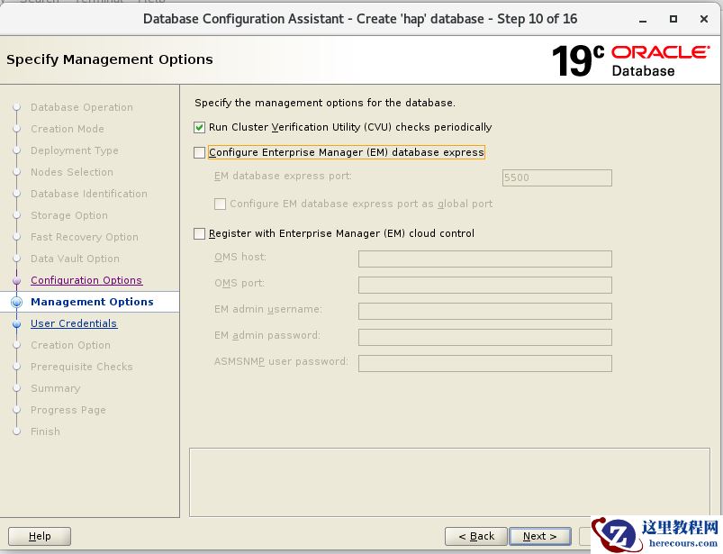723x554 pixels.
Task: Click Storage Option step label
Action: [69, 215]
